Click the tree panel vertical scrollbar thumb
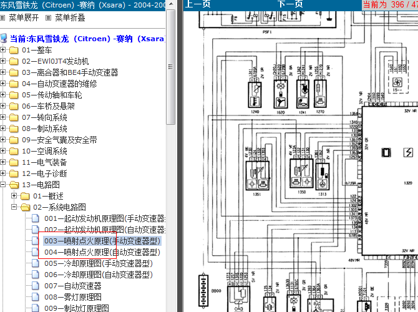Screen dimensions: 418x312 170,67
